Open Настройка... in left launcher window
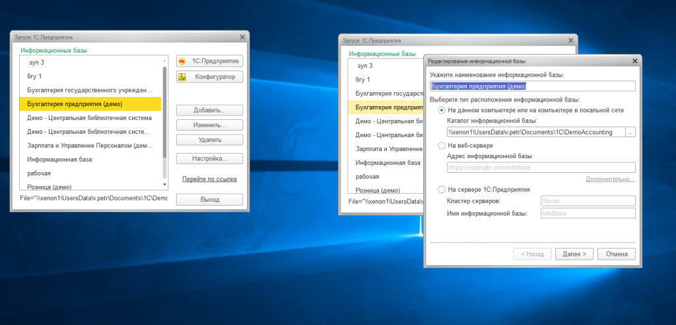676x325 pixels. pos(209,159)
